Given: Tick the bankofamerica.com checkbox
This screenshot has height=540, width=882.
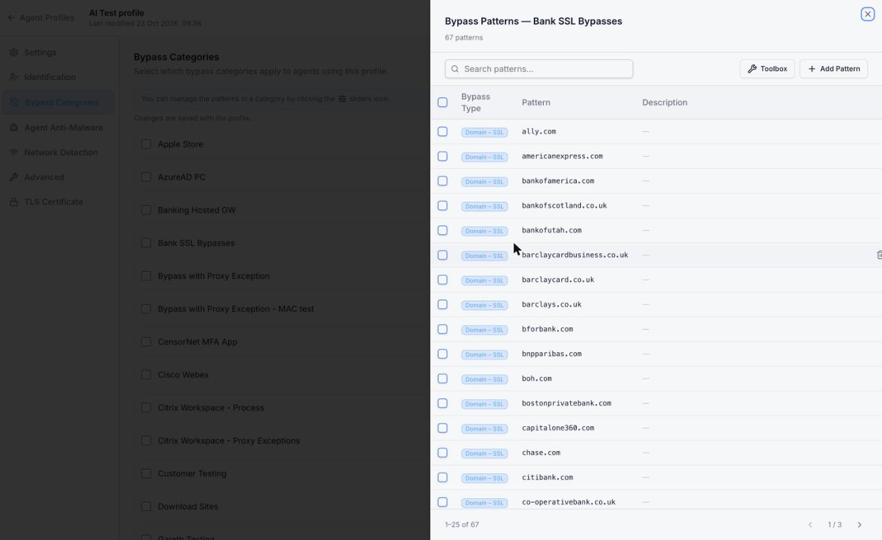Looking at the screenshot, I should 442,181.
